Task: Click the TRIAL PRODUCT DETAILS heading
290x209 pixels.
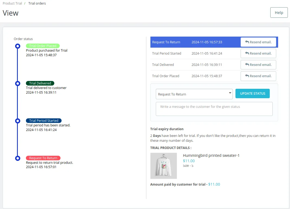Action: [x=171, y=148]
